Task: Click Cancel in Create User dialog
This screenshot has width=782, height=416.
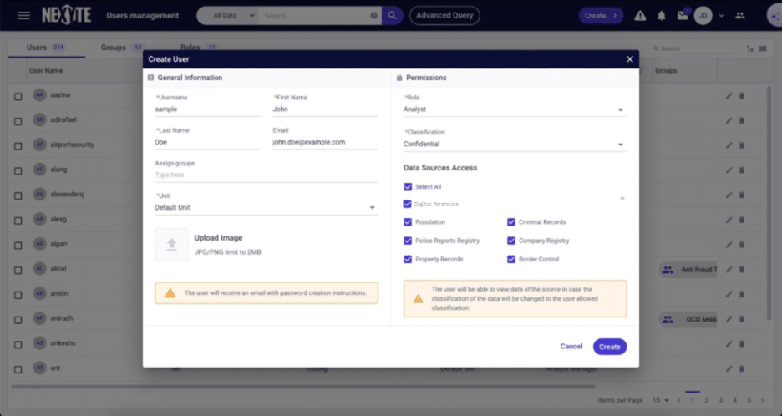Action: (571, 347)
